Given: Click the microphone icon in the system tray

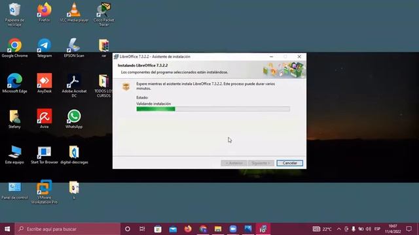Looking at the screenshot, I should 354,229.
